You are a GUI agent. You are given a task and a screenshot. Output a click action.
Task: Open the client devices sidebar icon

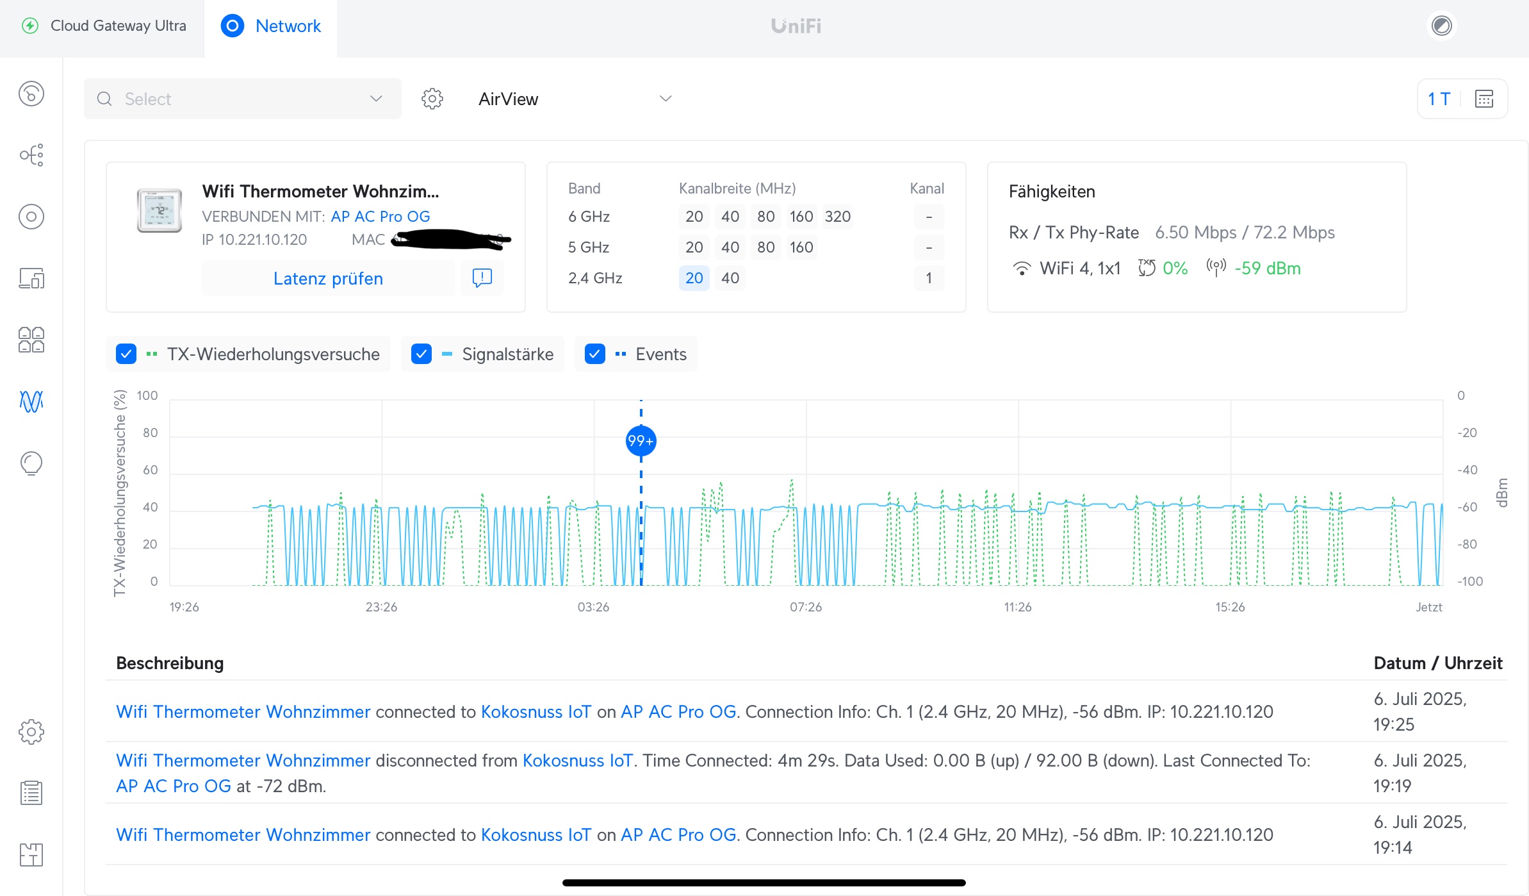pos(31,278)
